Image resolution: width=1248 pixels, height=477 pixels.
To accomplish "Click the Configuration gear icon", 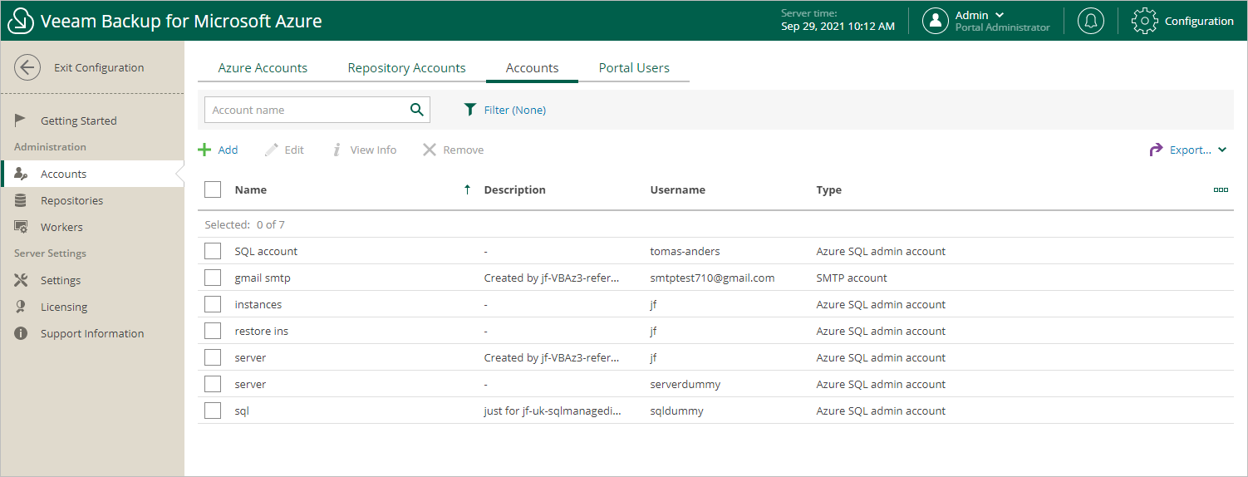I will [1145, 21].
